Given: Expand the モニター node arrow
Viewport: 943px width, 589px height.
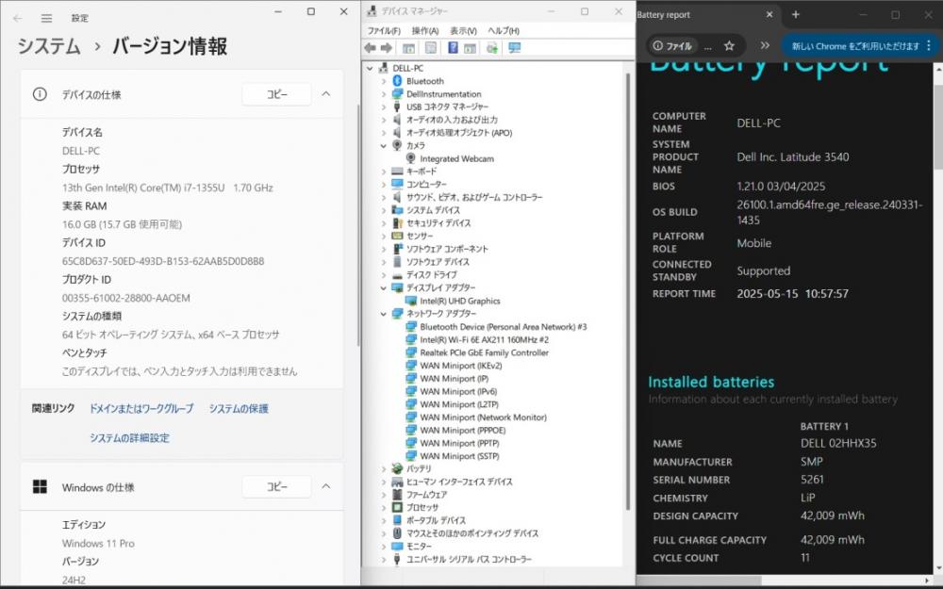Looking at the screenshot, I should [384, 547].
